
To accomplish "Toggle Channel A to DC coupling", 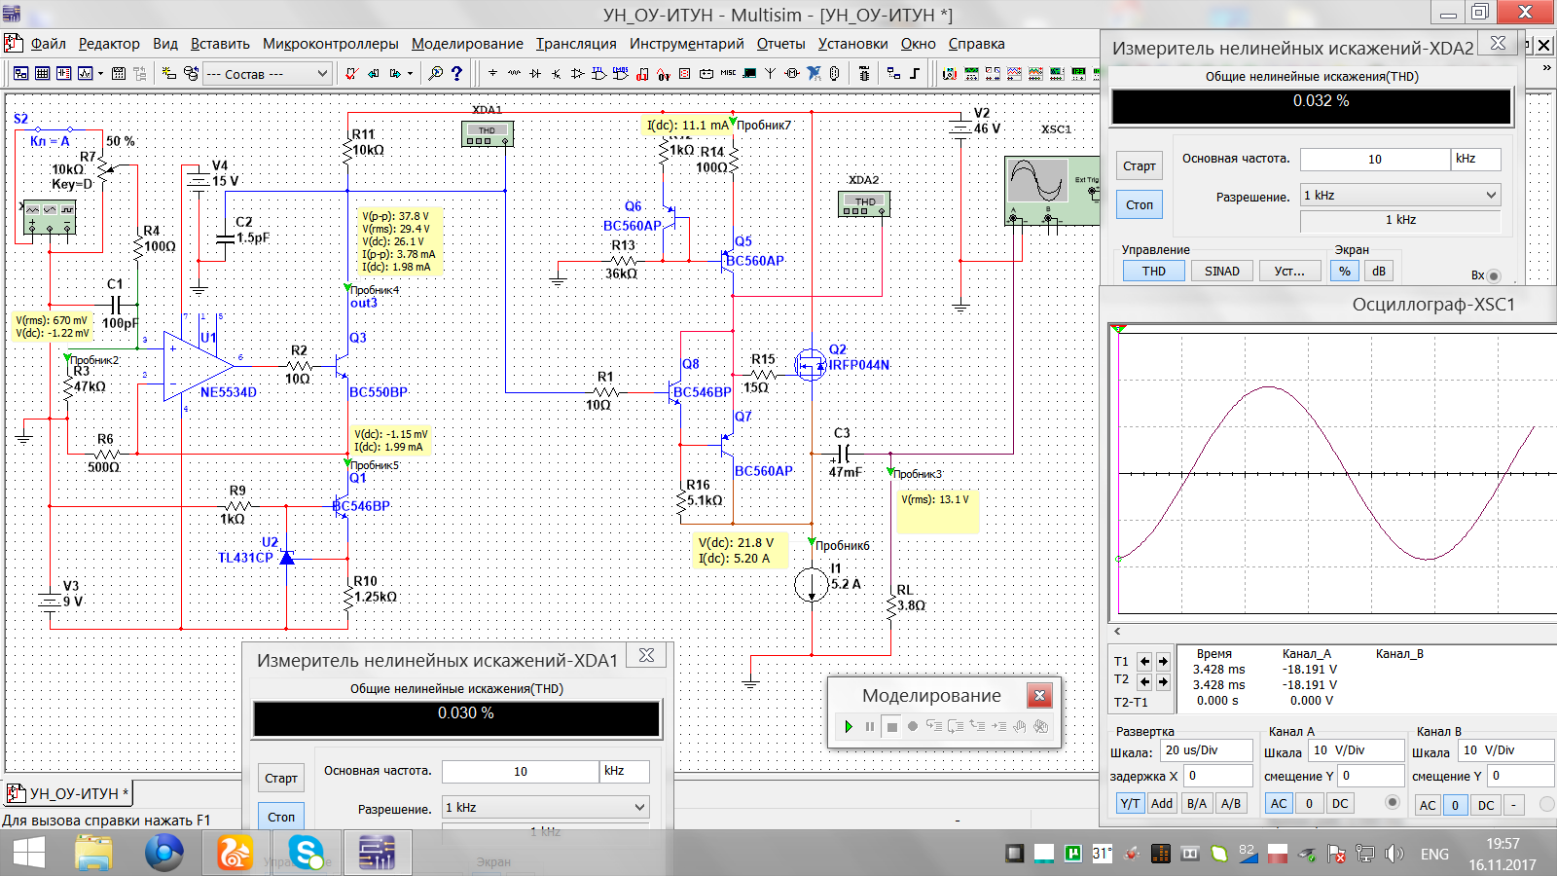I will (1340, 804).
